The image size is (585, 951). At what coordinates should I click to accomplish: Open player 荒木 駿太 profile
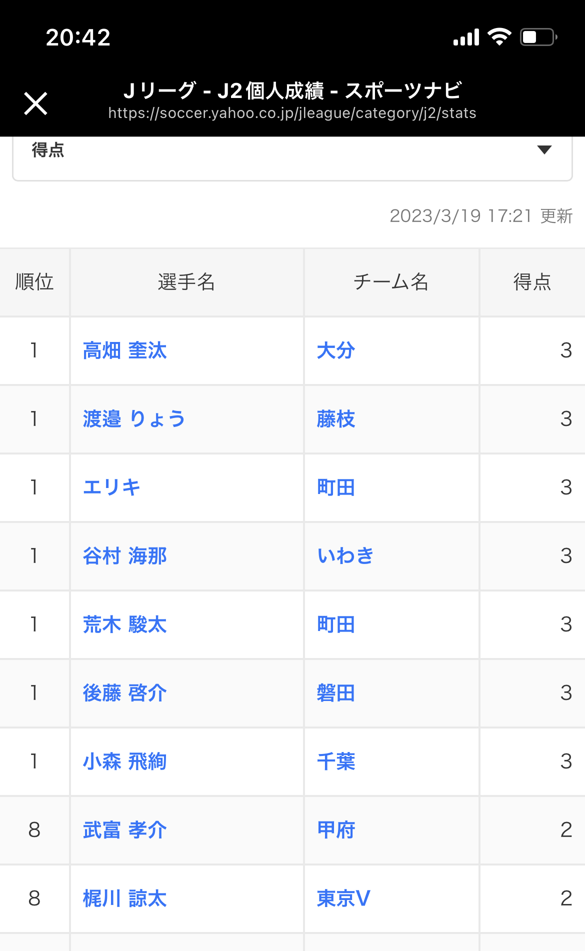point(124,624)
